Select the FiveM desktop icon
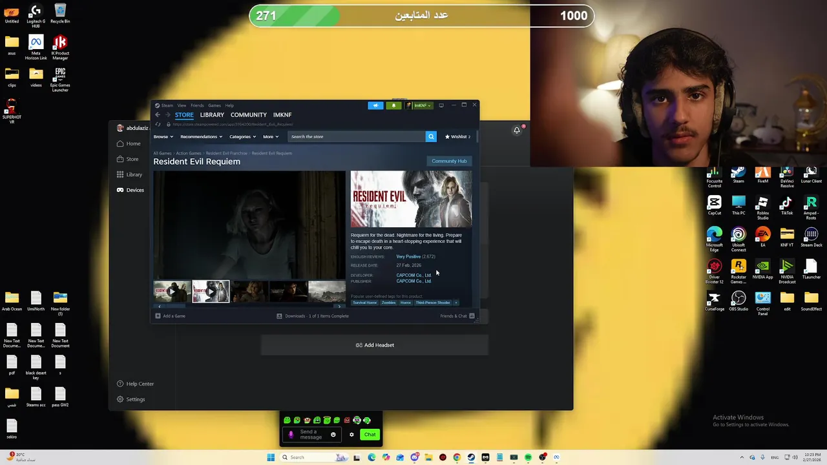The image size is (827, 465). click(763, 174)
